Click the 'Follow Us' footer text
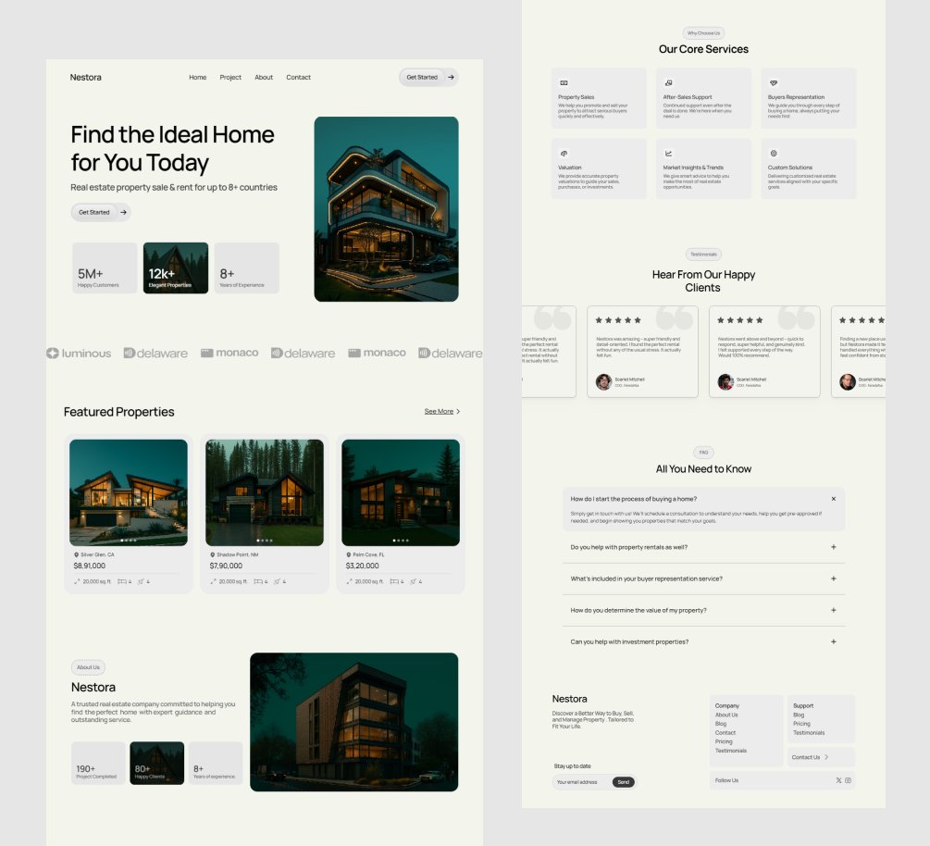930x846 pixels. click(726, 780)
